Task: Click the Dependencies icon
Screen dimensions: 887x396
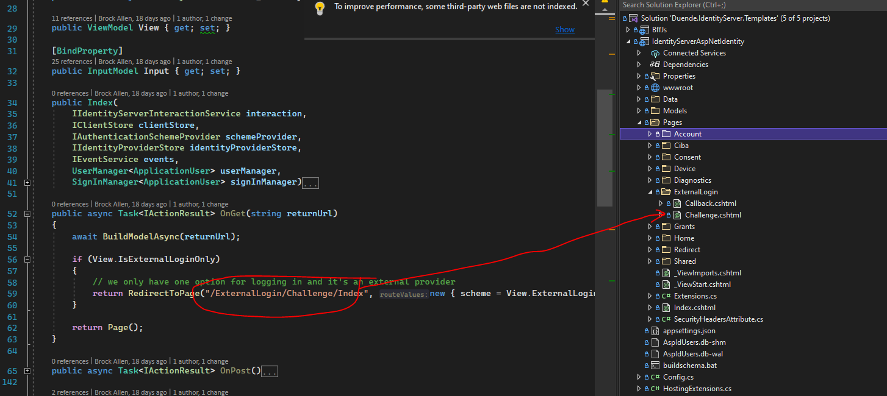Action: (x=655, y=65)
